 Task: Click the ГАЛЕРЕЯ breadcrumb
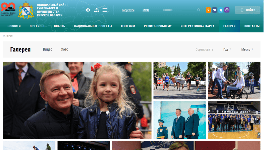tap(8, 36)
